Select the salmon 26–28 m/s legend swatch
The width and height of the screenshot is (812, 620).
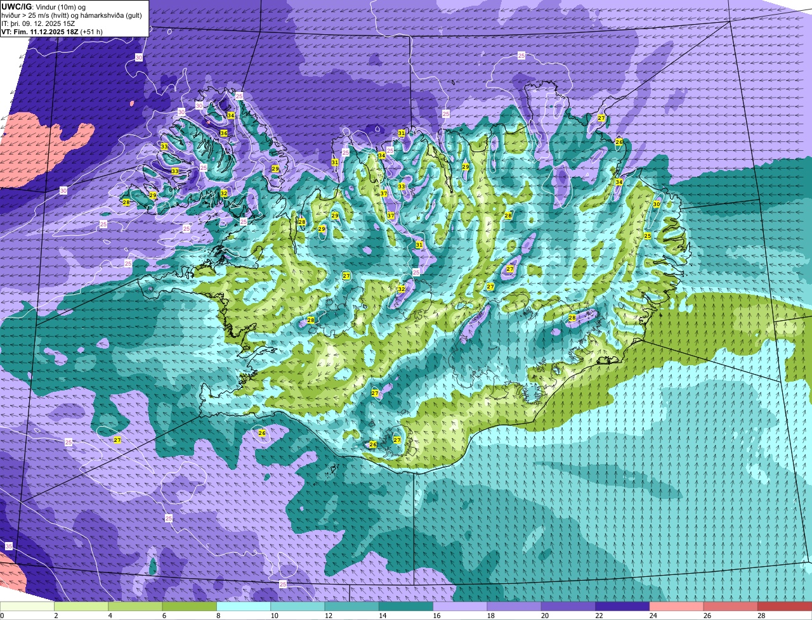click(x=731, y=606)
